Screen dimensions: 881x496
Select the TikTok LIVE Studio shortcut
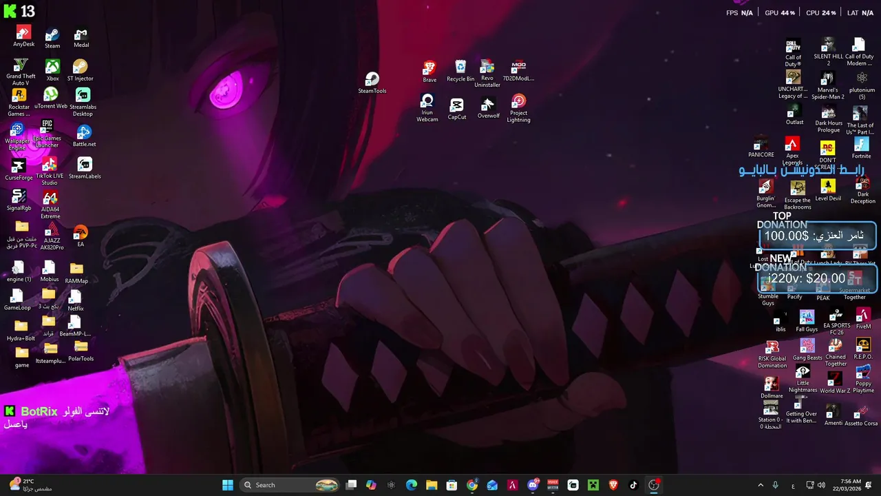click(x=50, y=172)
